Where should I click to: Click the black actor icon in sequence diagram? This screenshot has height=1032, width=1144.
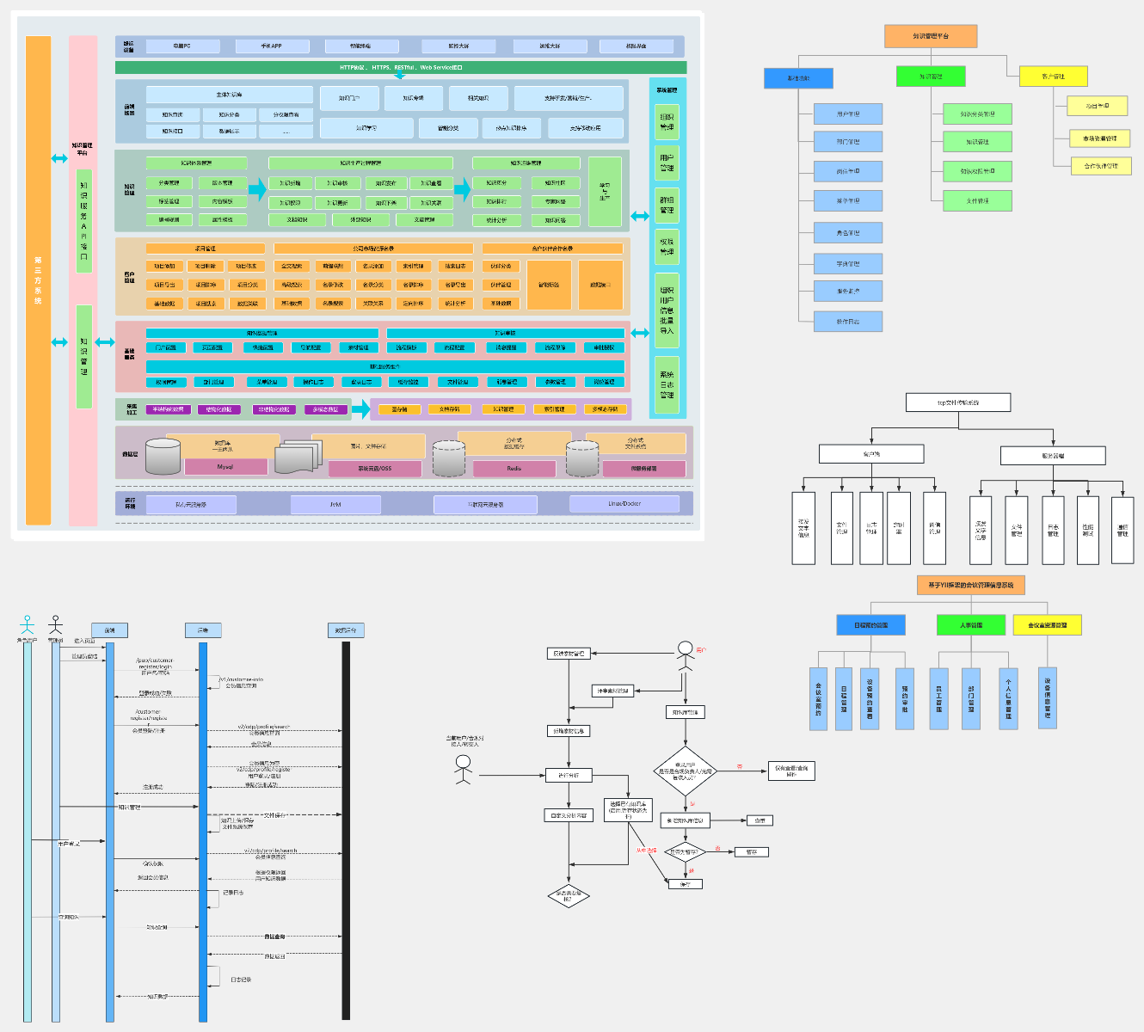[x=56, y=624]
